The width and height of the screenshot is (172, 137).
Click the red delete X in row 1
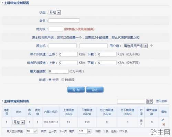[164, 124]
